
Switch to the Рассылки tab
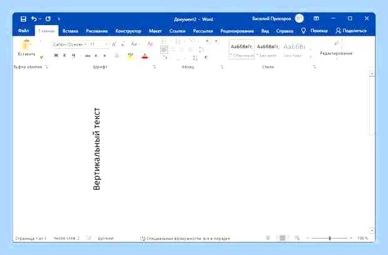(x=203, y=31)
